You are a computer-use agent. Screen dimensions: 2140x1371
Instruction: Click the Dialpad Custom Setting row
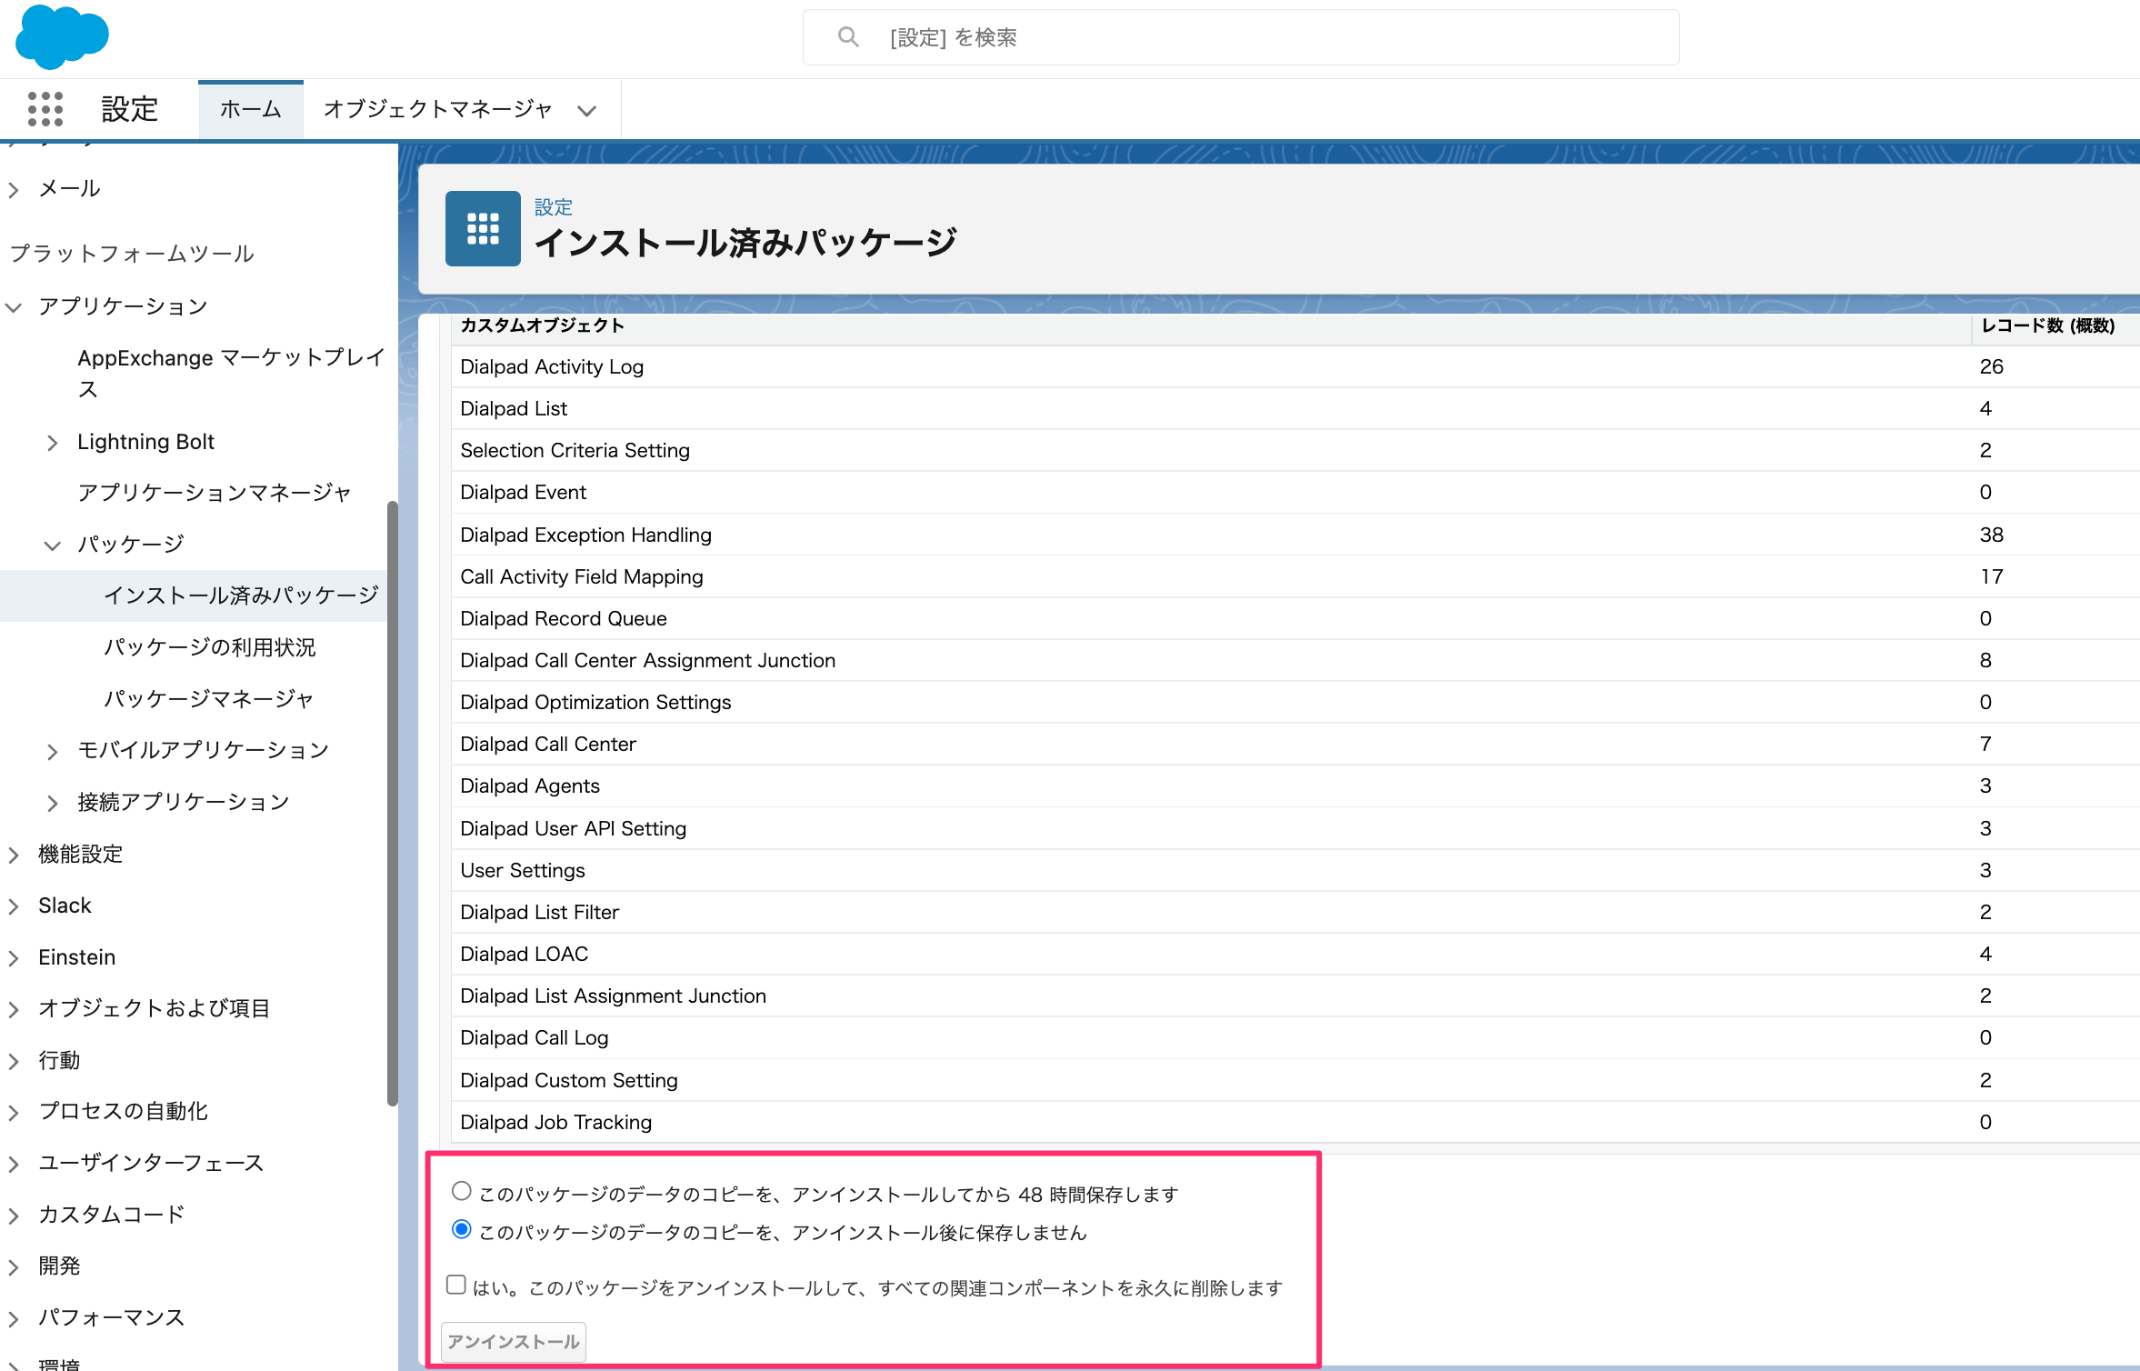[1295, 1080]
